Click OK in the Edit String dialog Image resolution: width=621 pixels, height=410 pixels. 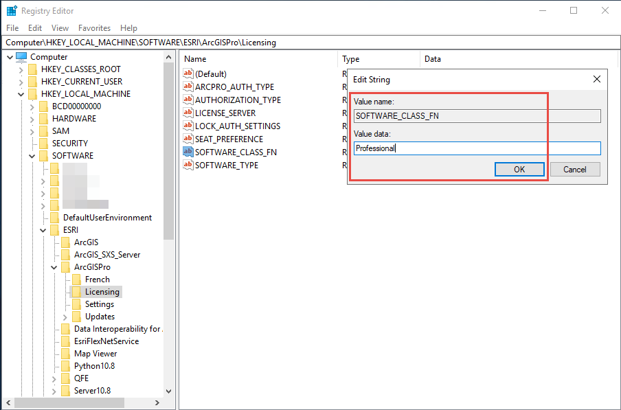519,169
